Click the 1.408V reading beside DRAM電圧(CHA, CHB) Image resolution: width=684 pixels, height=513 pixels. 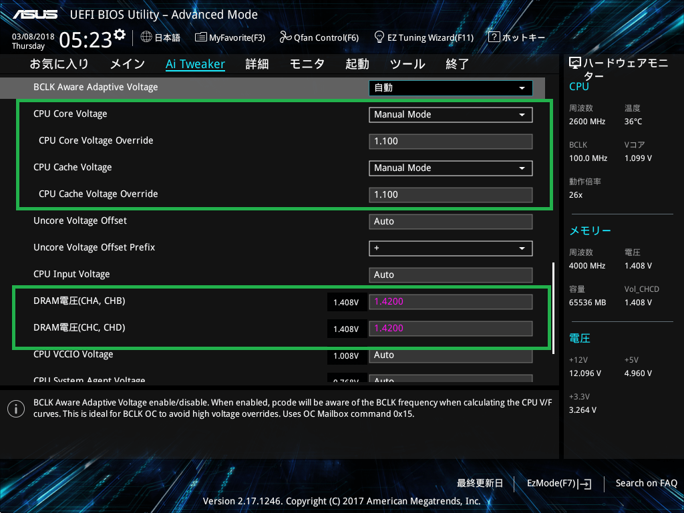coord(346,303)
